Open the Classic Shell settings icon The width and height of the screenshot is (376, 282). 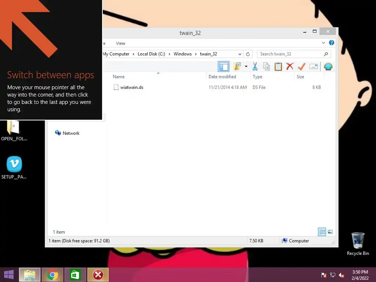(328, 66)
